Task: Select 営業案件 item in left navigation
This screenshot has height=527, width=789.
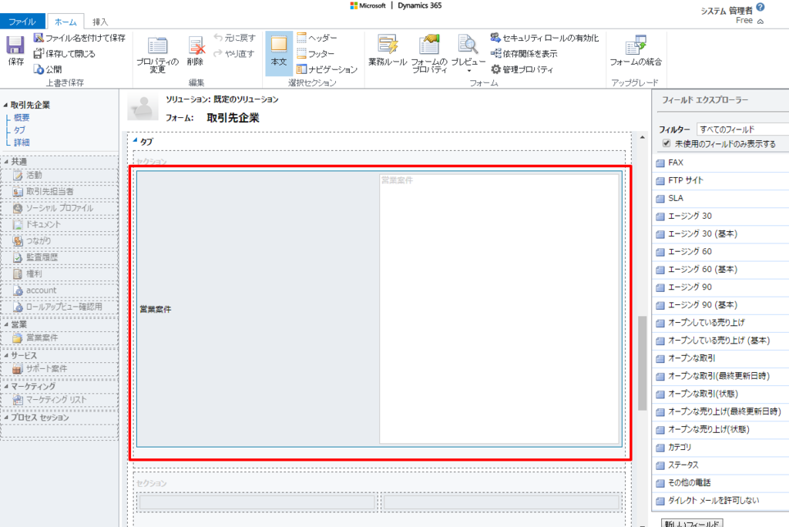Action: (x=59, y=337)
